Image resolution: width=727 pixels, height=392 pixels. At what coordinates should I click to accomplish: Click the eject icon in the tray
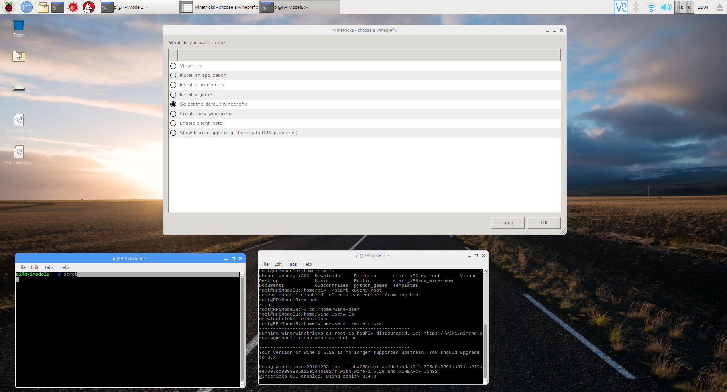[x=719, y=7]
